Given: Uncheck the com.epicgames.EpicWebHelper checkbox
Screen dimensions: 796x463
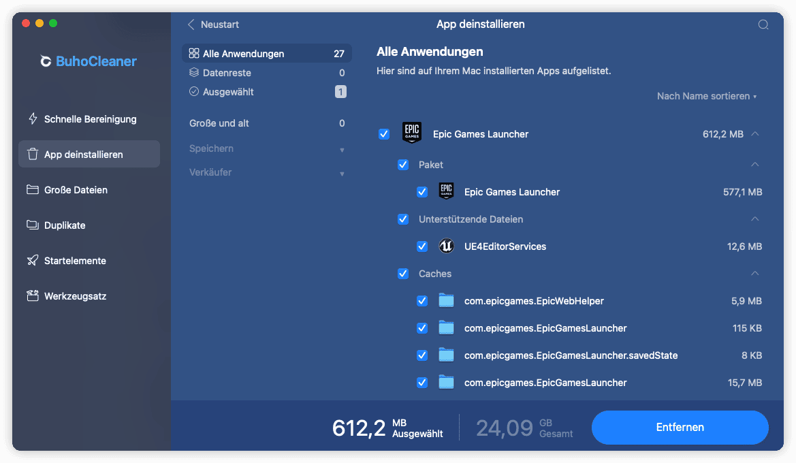Looking at the screenshot, I should [422, 300].
